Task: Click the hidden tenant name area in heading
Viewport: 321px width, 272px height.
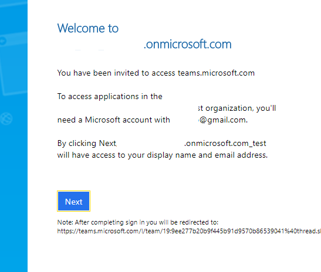Action: [x=100, y=45]
